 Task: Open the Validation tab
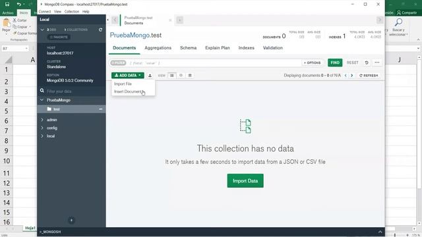(x=272, y=48)
